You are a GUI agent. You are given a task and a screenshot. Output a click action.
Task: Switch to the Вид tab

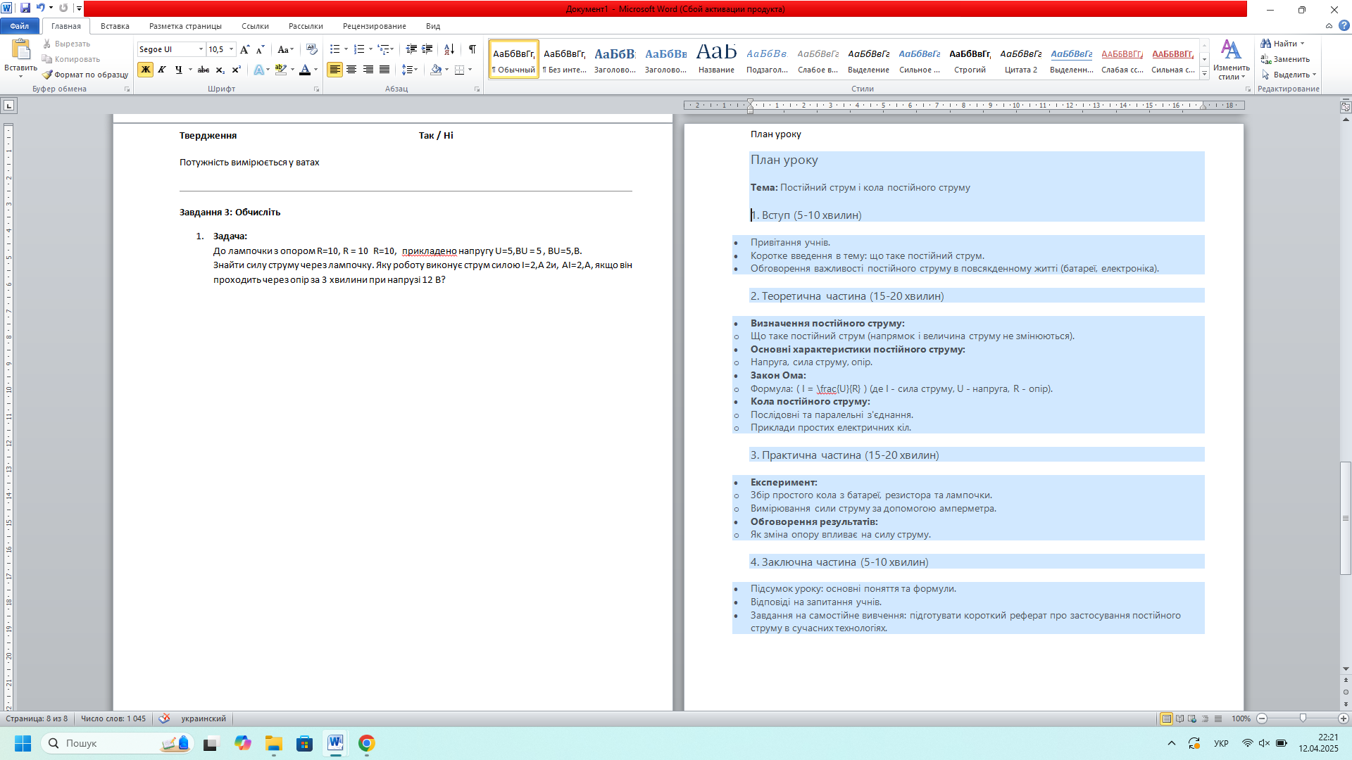[433, 26]
